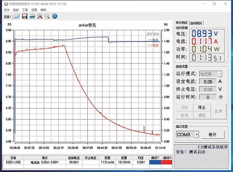The height and width of the screenshot is (172, 233).
Task: Open a file using the folder toolbar icon
Action: tap(17, 16)
